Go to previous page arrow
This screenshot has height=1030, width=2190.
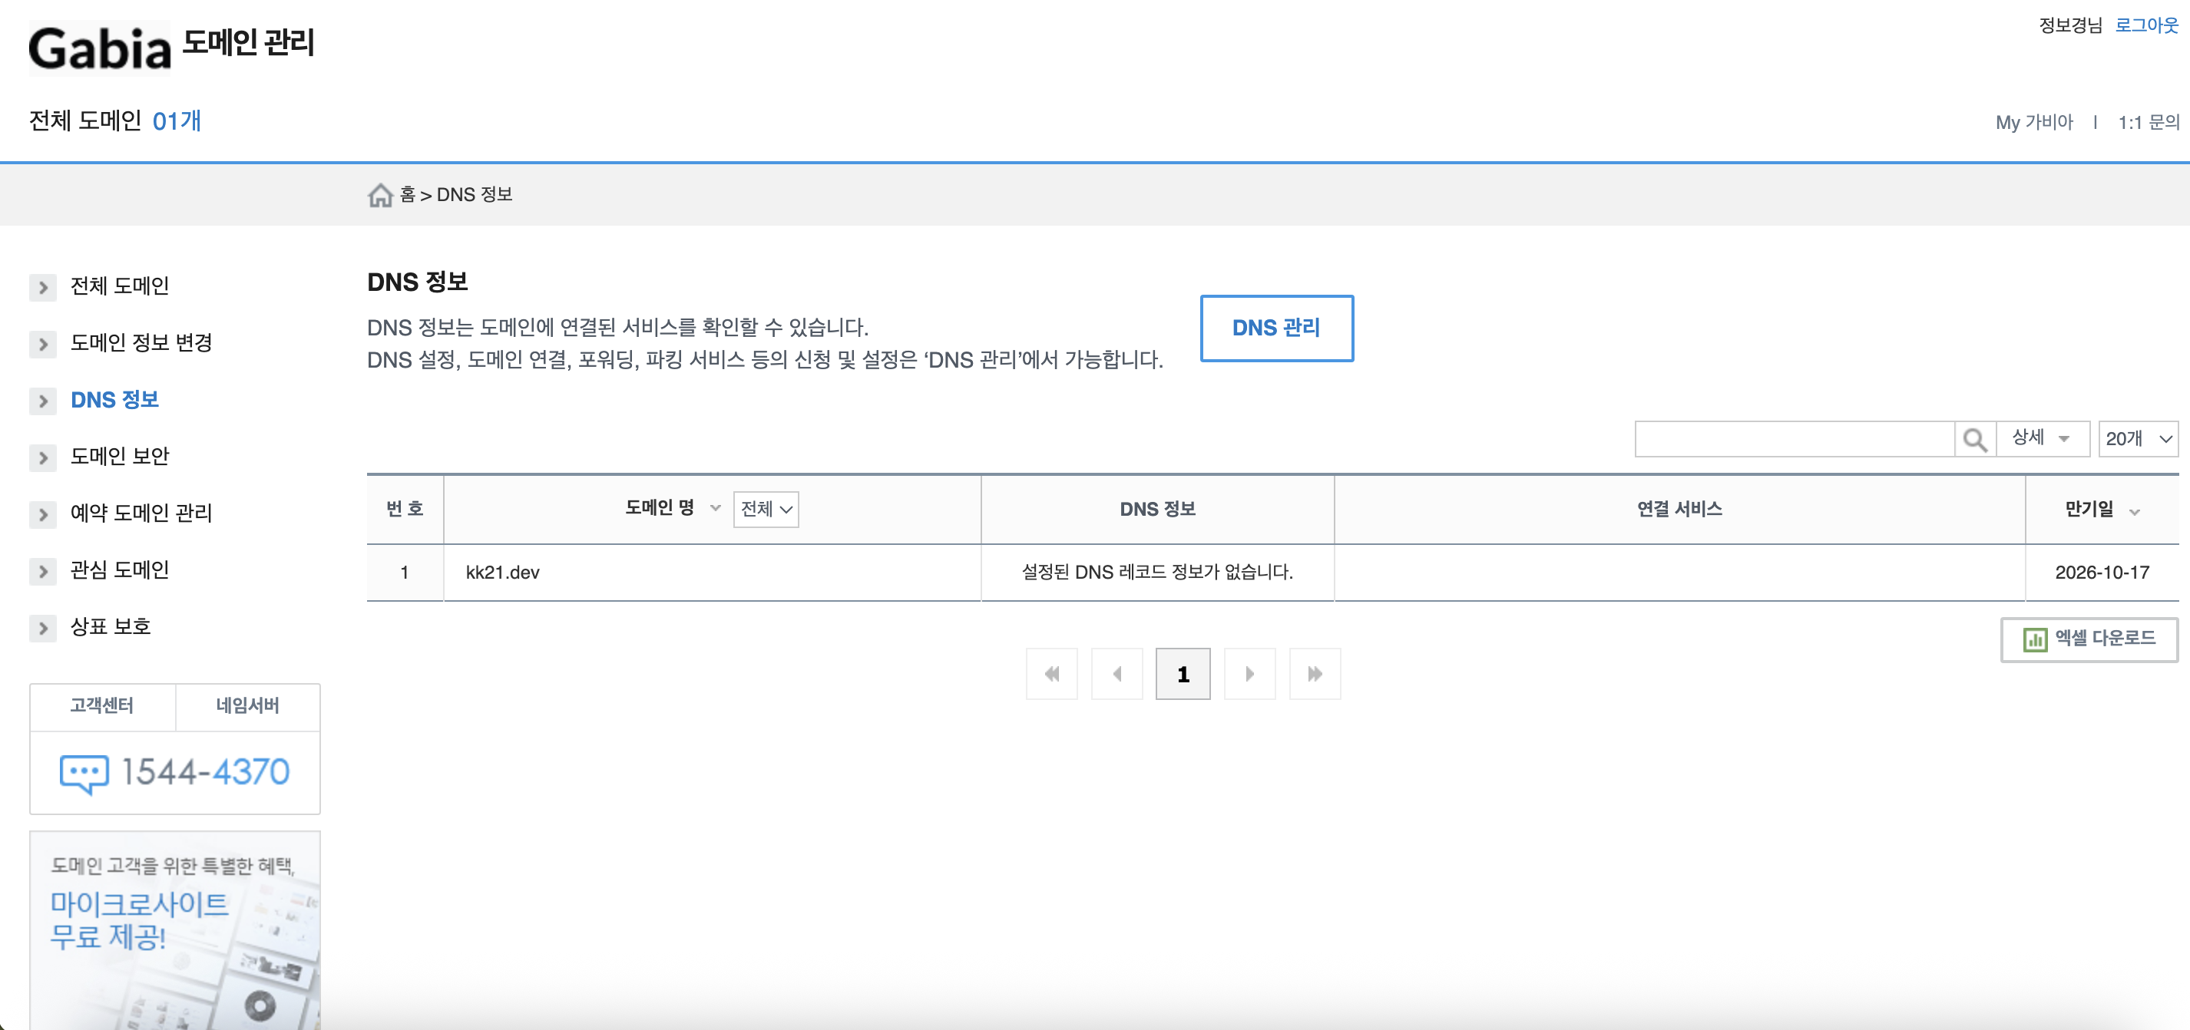pos(1117,674)
